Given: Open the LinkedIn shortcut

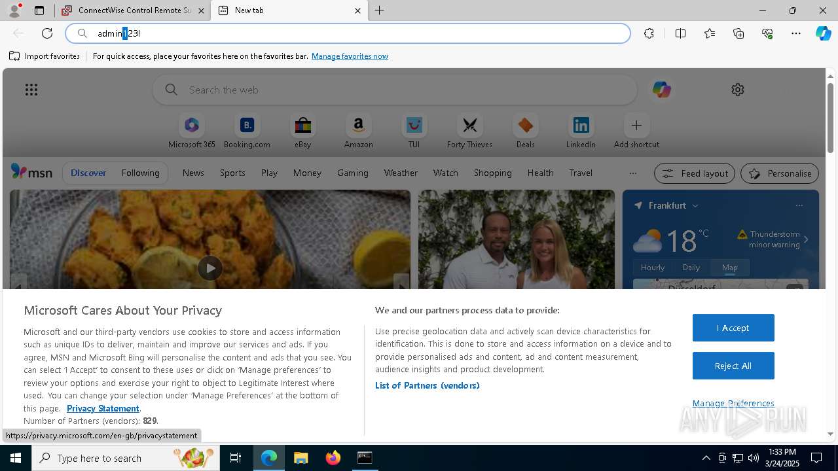Looking at the screenshot, I should [x=581, y=131].
